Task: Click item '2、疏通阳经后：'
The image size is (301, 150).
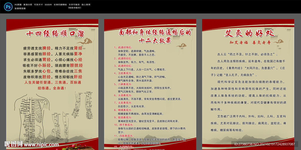Action: coord(123,59)
